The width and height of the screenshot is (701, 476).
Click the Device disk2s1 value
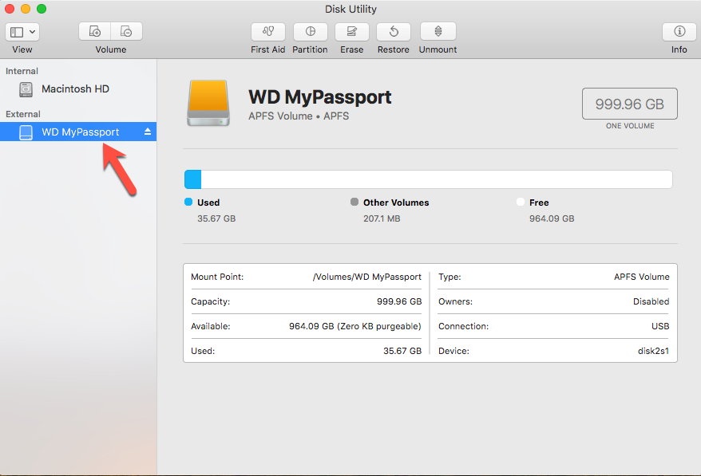click(653, 351)
